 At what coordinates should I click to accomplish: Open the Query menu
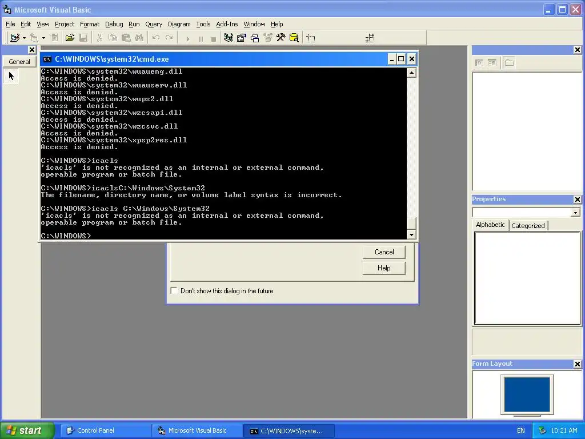click(154, 24)
